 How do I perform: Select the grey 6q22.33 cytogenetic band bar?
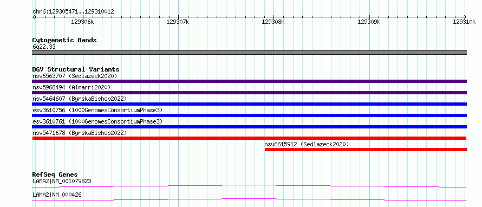(249, 53)
